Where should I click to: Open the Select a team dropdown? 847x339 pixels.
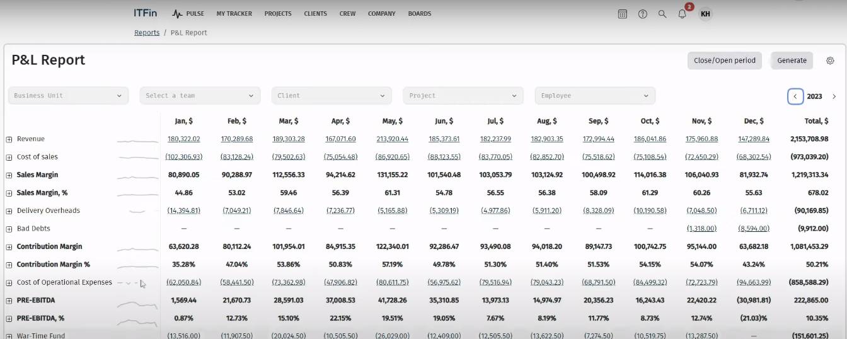point(200,96)
